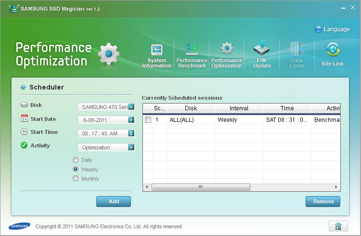
Task: Close the SSD Magician window
Action: pyautogui.click(x=353, y=7)
